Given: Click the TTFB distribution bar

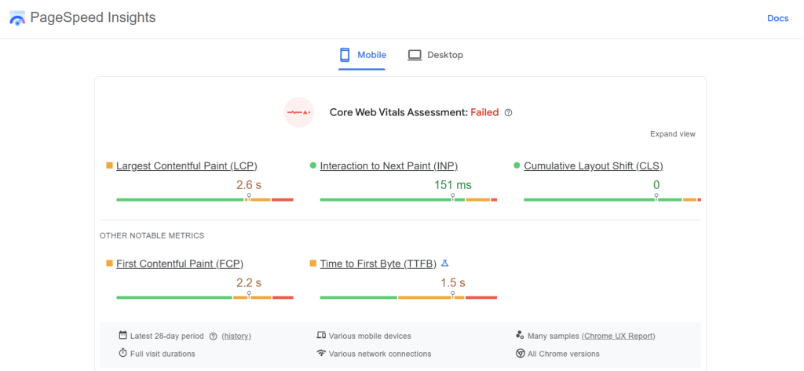Looking at the screenshot, I should click(408, 297).
